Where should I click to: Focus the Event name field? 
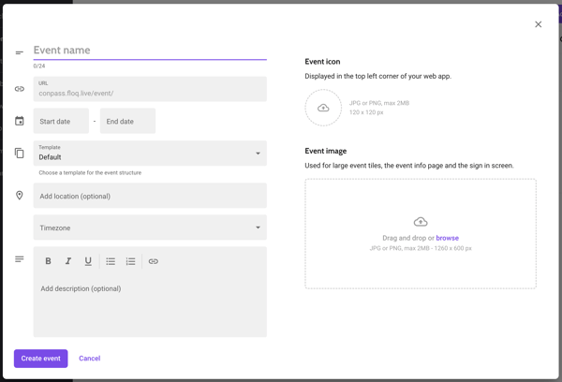pos(150,51)
